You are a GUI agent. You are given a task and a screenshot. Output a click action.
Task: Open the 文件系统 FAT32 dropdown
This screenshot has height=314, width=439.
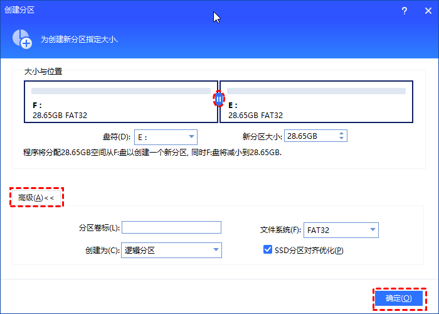pos(372,230)
